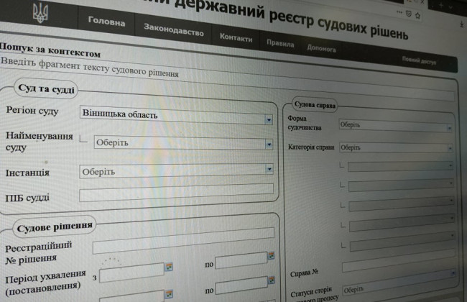Image resolution: width=467 pixels, height=302 pixels.
Task: Open the browser downloads arrow icon
Action: pos(461,24)
